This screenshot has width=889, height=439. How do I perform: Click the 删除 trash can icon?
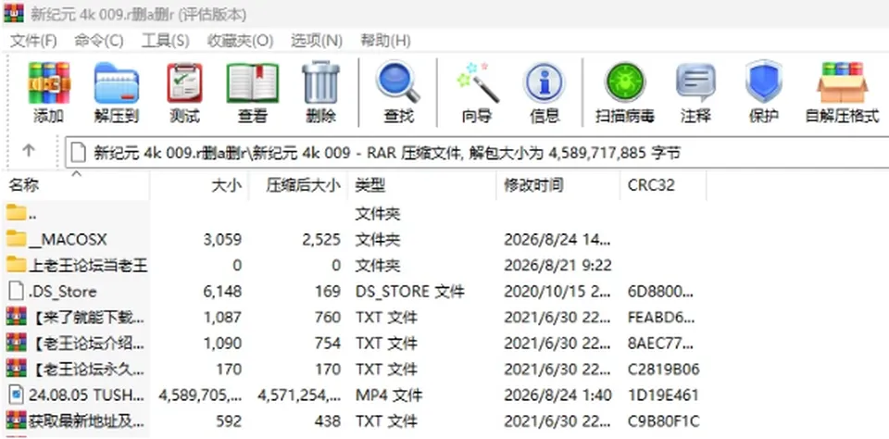(321, 82)
